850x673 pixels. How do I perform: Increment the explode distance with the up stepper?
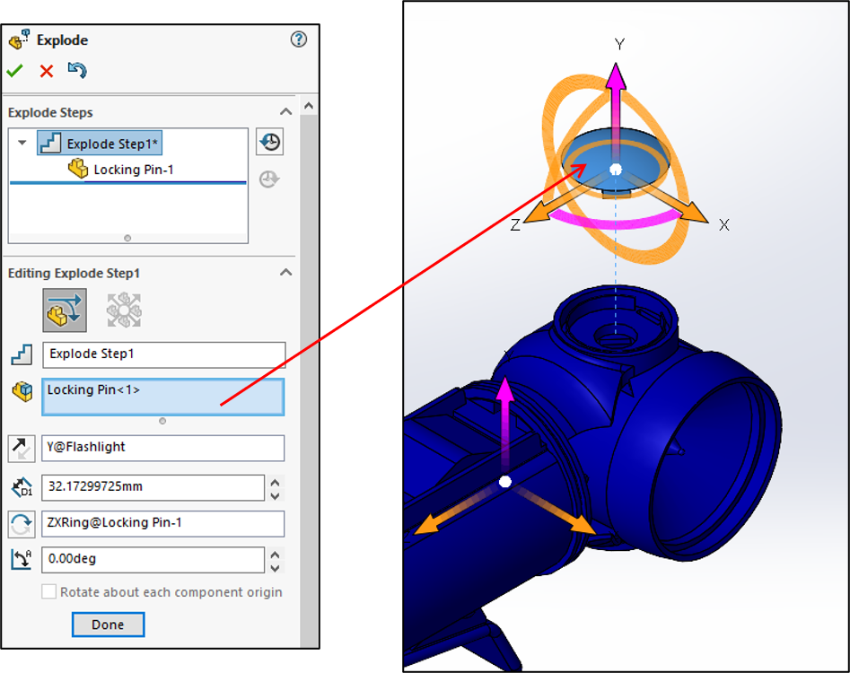pos(275,482)
